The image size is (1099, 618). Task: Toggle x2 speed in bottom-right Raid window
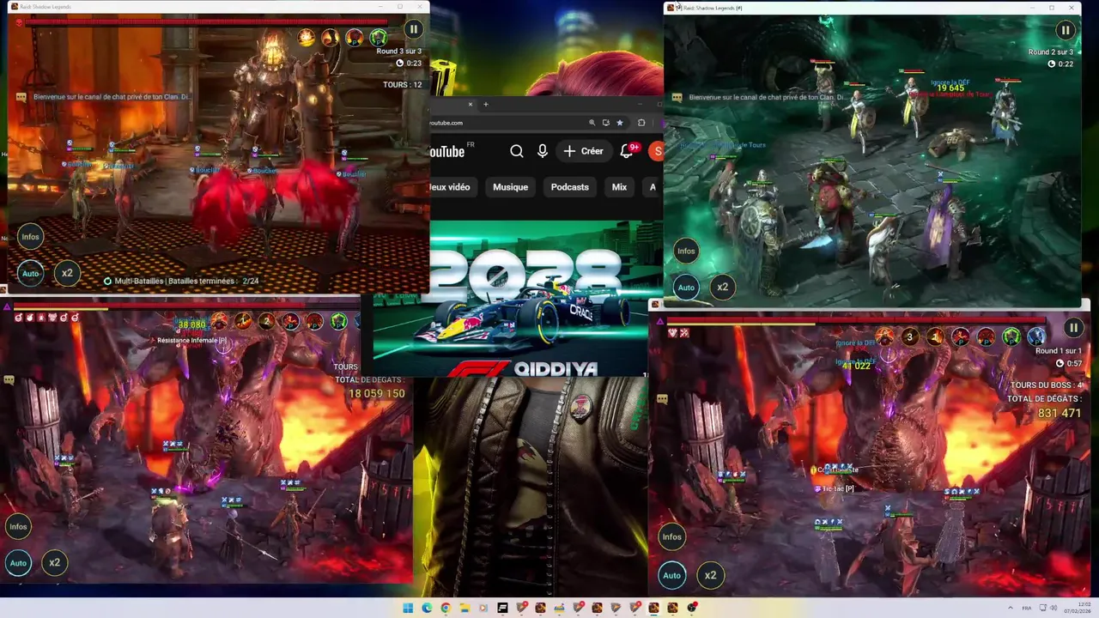[710, 575]
